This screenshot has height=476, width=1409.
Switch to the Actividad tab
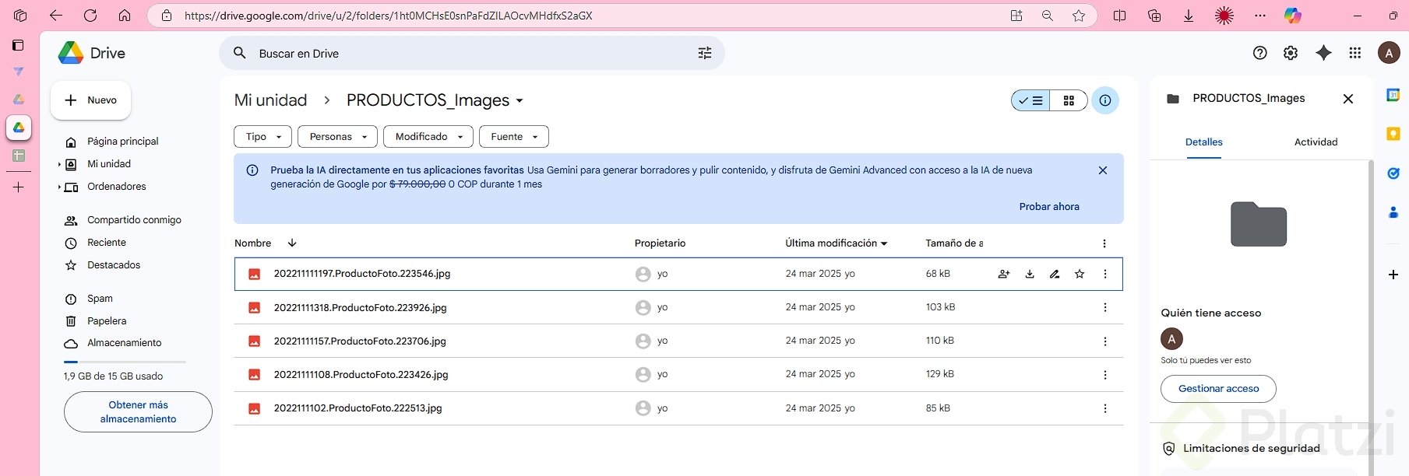(x=1316, y=142)
